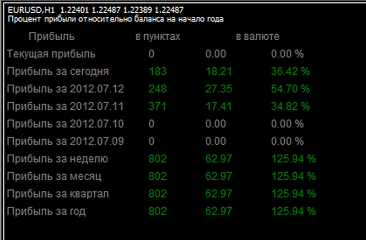The width and height of the screenshot is (366, 240).
Task: Click 125.94 % in 'Прибыль за год' row
Action: (x=294, y=211)
